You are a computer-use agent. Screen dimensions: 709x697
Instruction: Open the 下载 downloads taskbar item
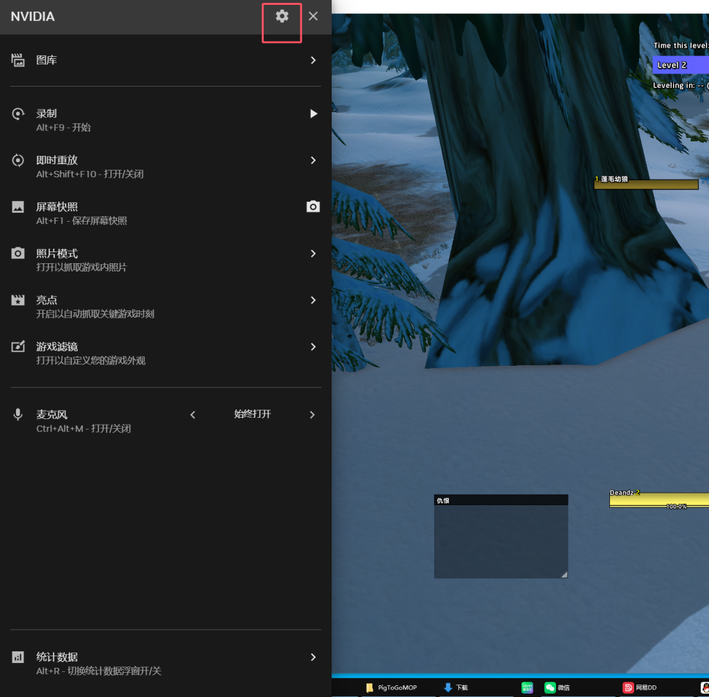tap(456, 687)
